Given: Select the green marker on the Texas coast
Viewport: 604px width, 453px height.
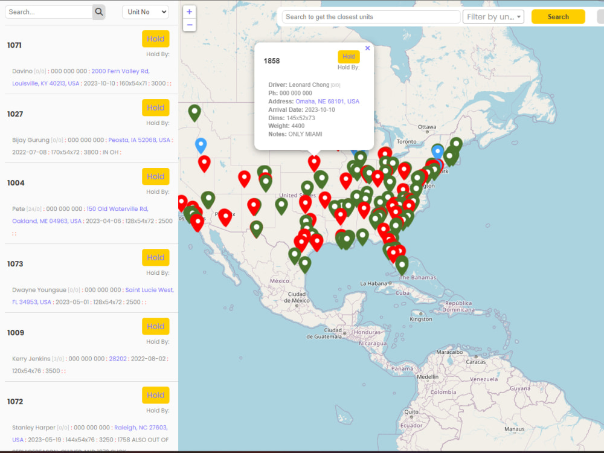Looking at the screenshot, I should pyautogui.click(x=304, y=265).
